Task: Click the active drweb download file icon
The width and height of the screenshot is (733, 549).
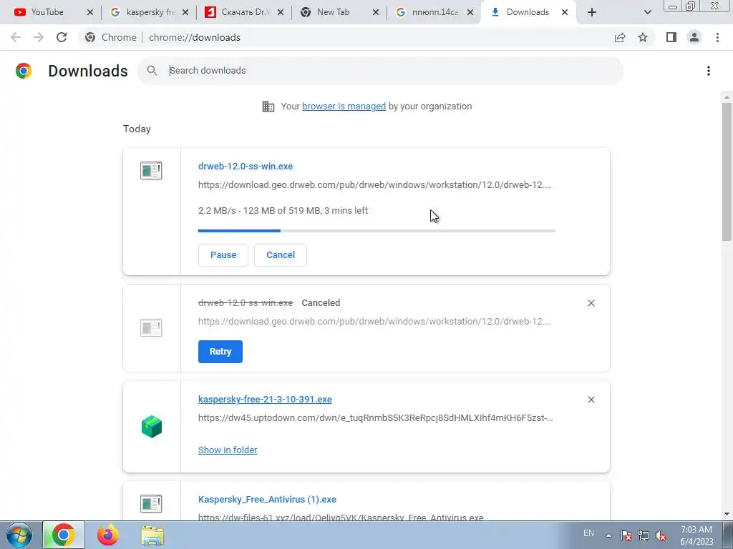Action: point(151,170)
